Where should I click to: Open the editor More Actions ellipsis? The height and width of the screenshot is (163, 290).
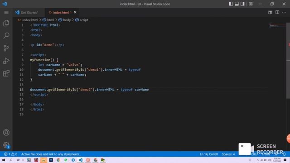pyautogui.click(x=284, y=12)
